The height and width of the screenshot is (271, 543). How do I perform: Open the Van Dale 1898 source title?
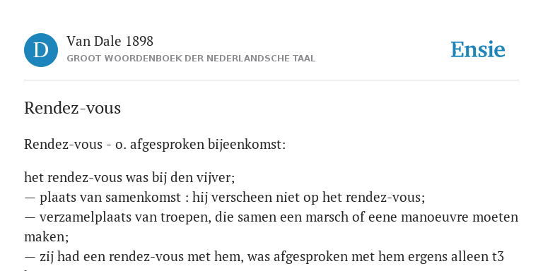point(110,42)
